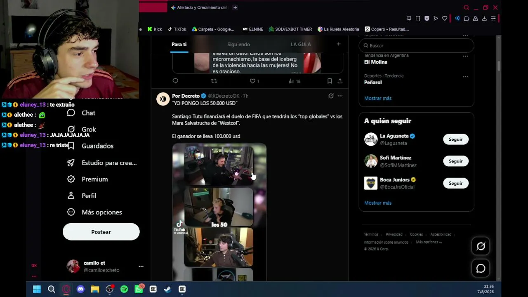Open the Por Decreto account name link

pyautogui.click(x=186, y=96)
